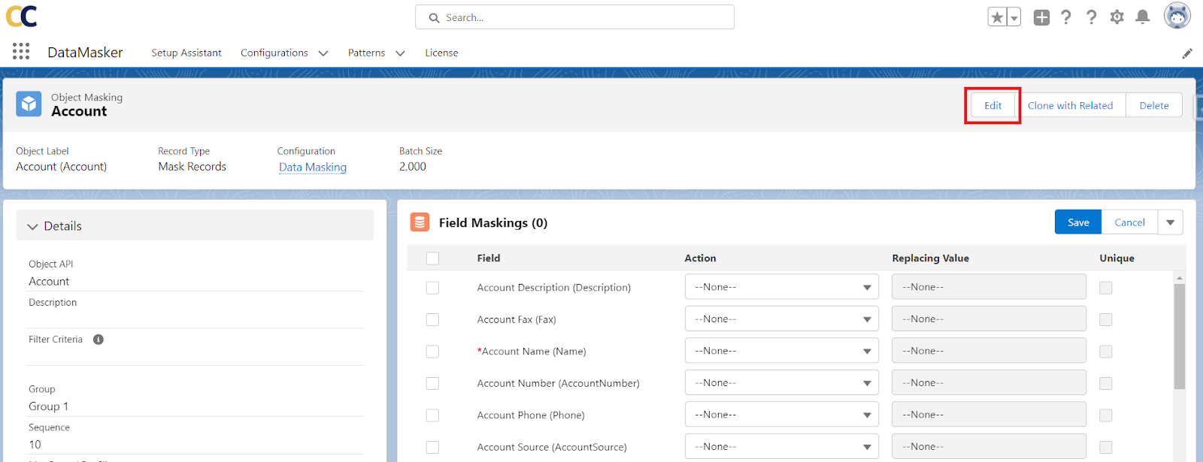
Task: Toggle the select-all Field header checkbox
Action: tap(432, 258)
